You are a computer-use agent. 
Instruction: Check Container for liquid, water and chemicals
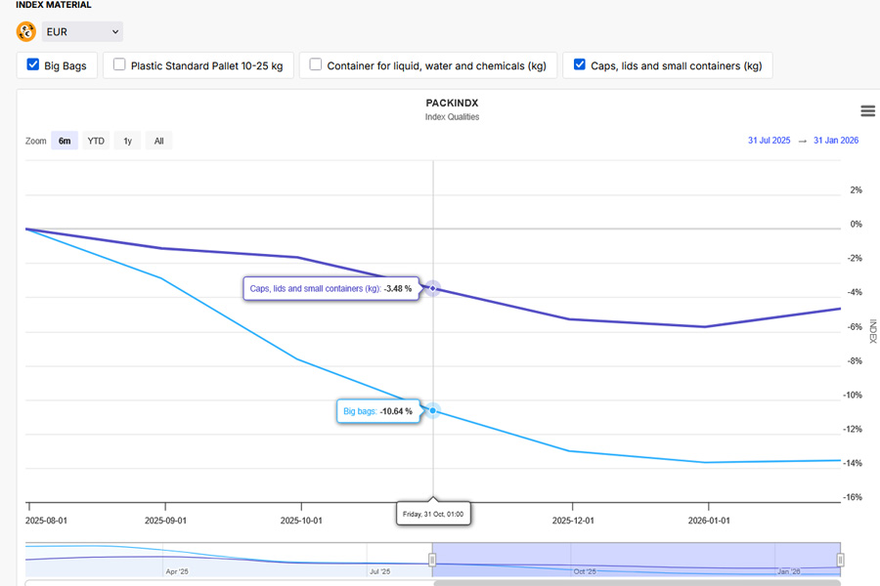[x=316, y=65]
